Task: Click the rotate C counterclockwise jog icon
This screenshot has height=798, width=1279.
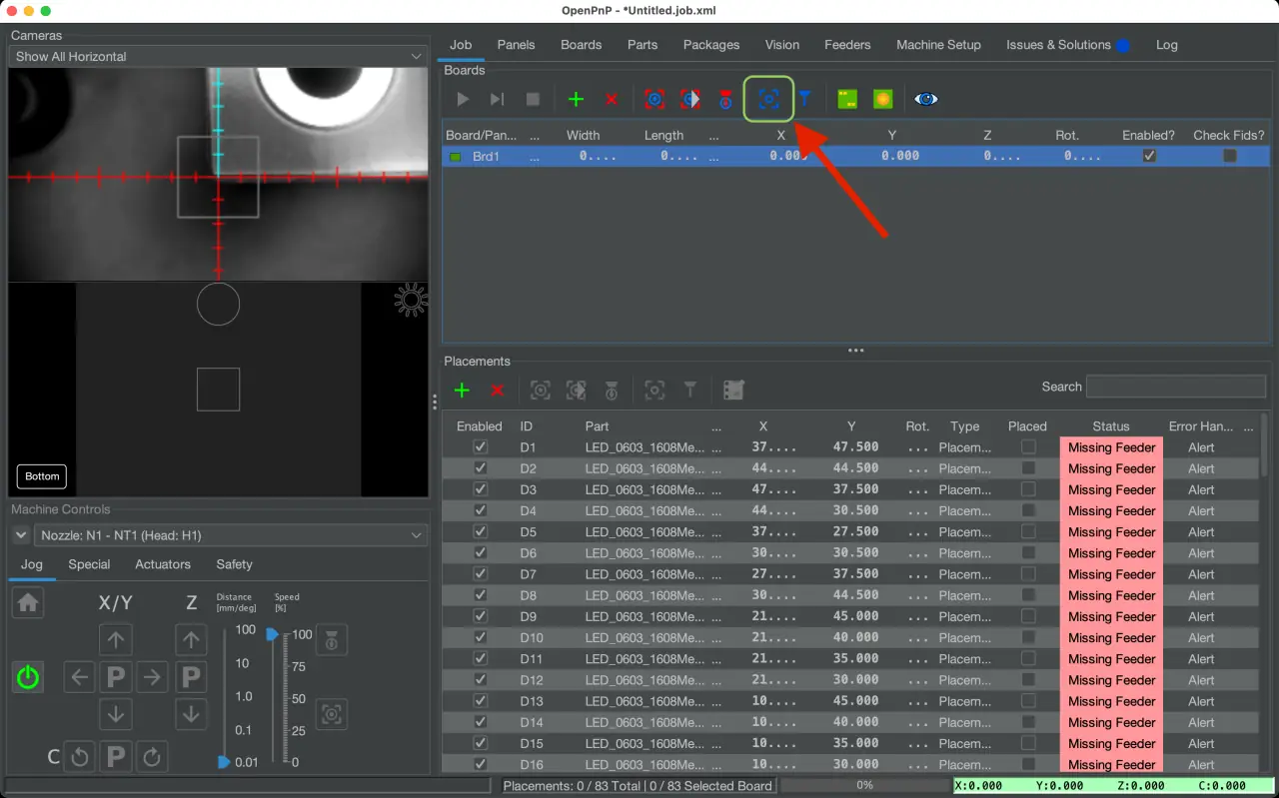Action: [80, 757]
